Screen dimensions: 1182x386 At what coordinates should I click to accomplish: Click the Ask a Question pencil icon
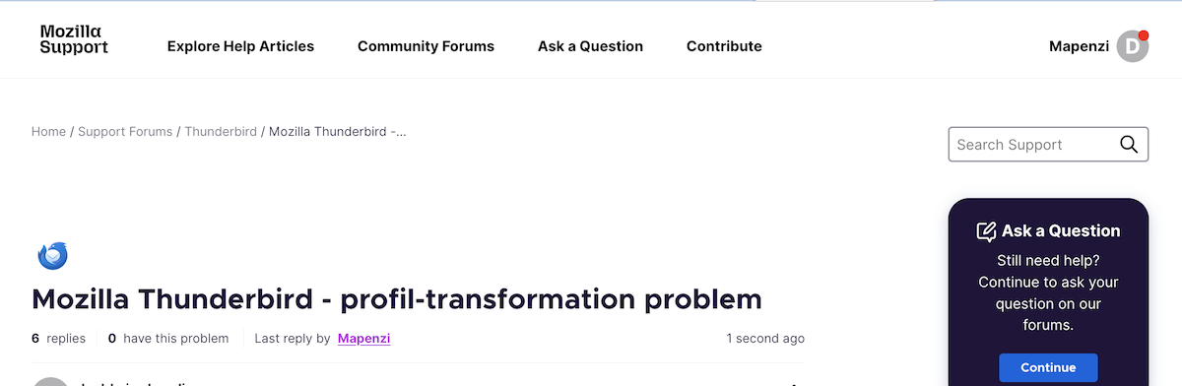(x=986, y=231)
